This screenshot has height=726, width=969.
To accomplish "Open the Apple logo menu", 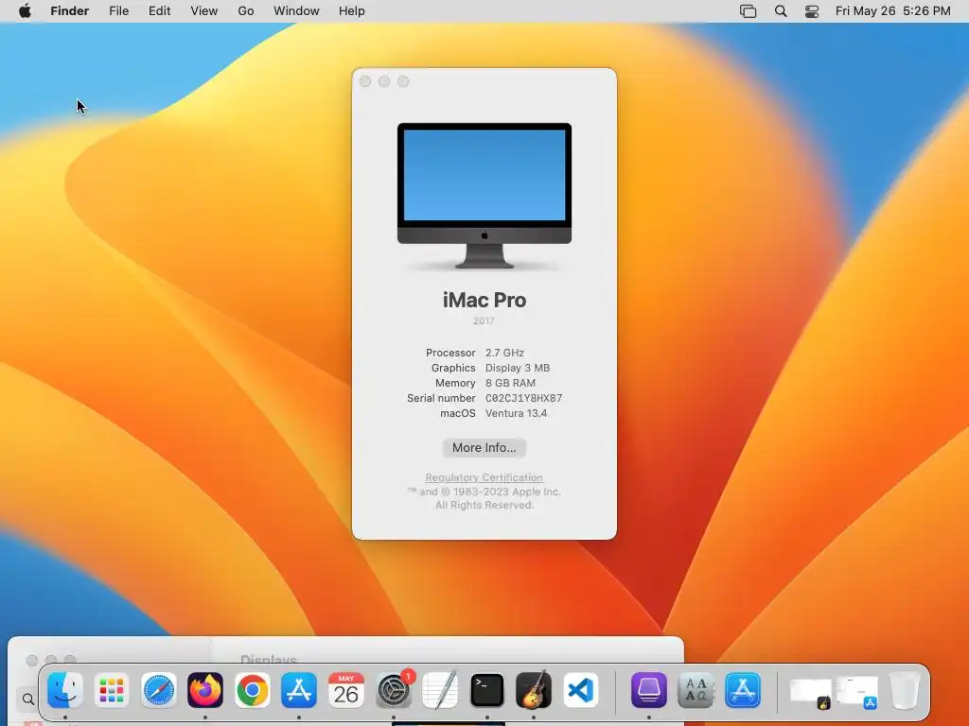I will (25, 11).
